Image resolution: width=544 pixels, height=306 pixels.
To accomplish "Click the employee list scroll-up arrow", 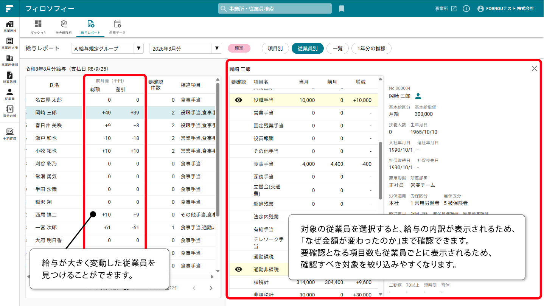I will 218,79.
